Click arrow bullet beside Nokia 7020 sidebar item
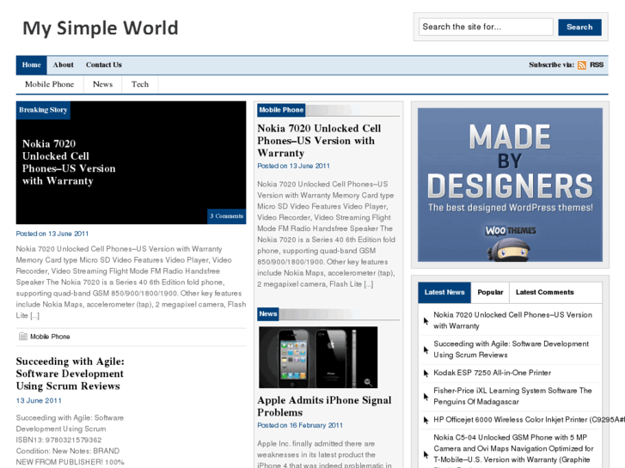This screenshot has height=468, width=625. (x=426, y=320)
